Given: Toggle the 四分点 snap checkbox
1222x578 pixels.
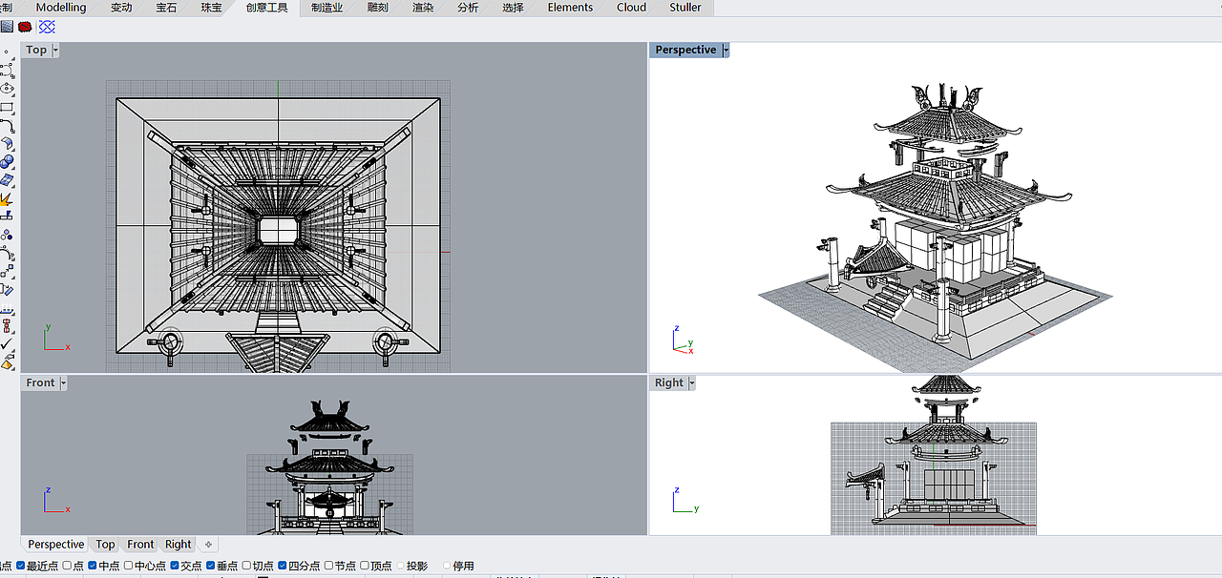Looking at the screenshot, I should click(283, 566).
